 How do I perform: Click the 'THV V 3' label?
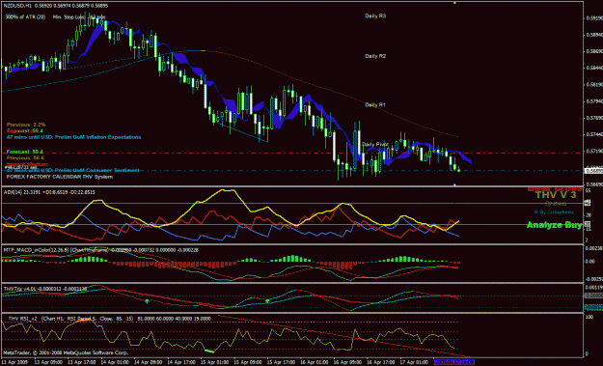coord(556,195)
